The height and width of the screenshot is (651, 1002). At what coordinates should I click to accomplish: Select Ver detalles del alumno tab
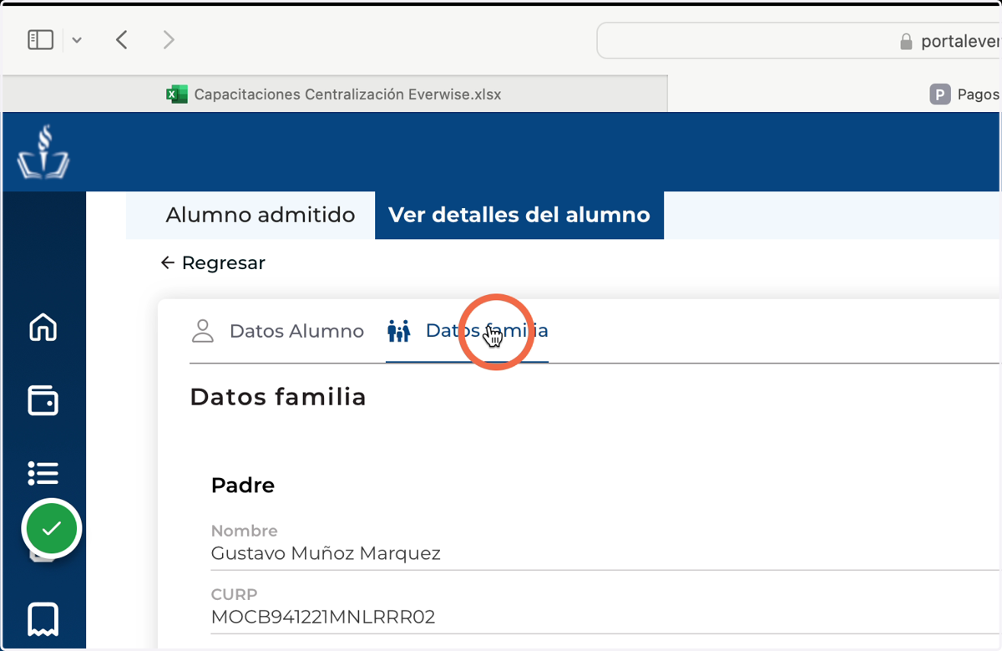519,215
